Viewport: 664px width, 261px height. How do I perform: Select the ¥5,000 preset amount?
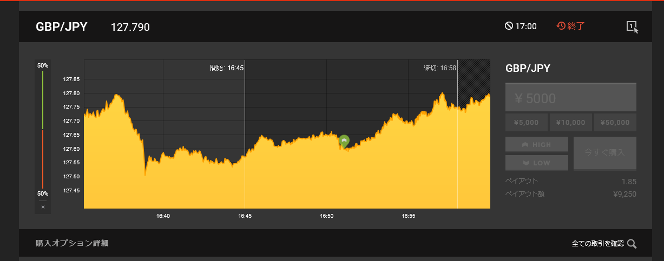(526, 123)
